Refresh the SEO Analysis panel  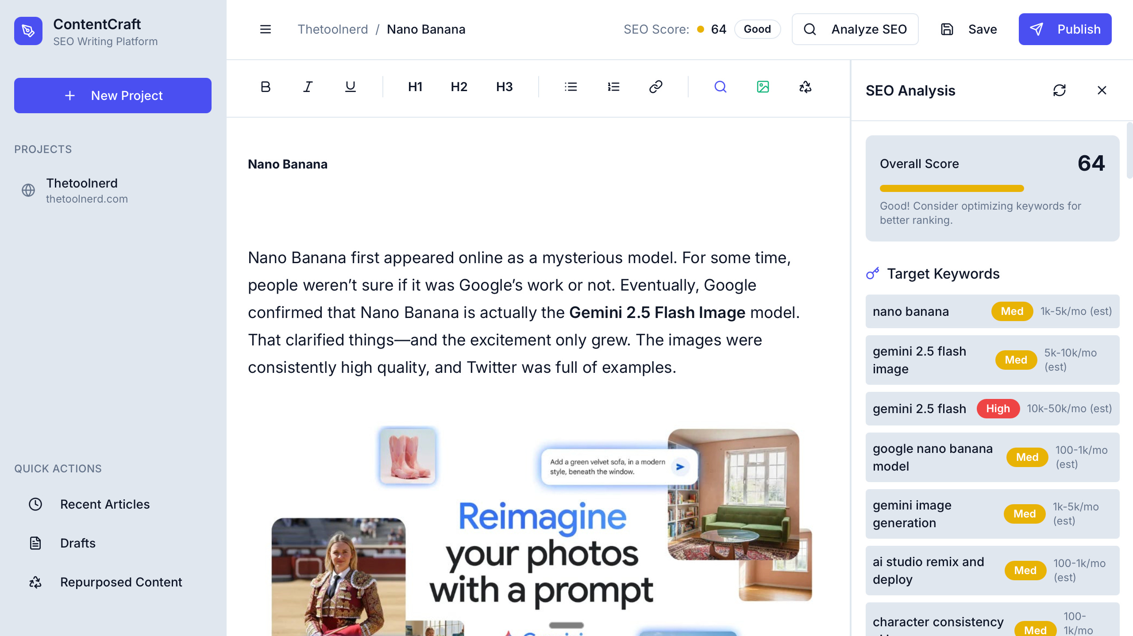coord(1059,90)
